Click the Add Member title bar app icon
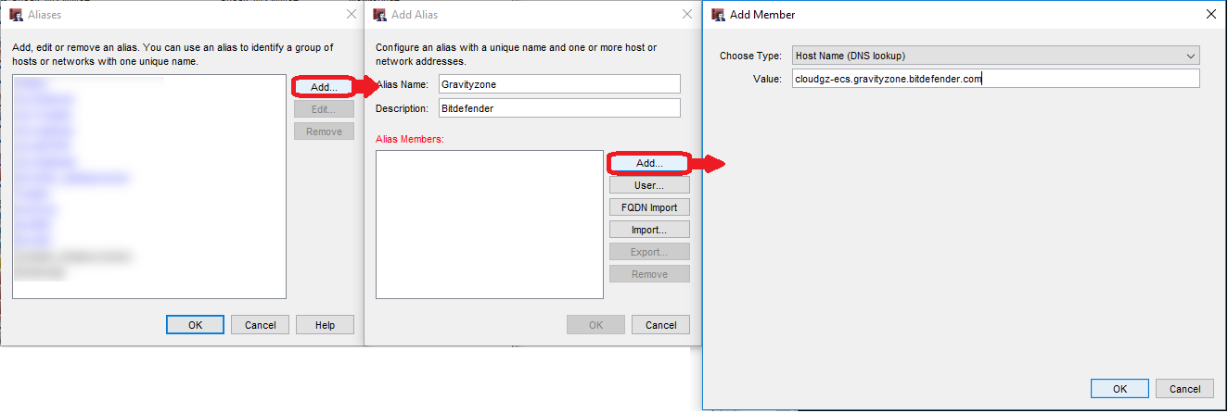The width and height of the screenshot is (1228, 413). tap(718, 15)
